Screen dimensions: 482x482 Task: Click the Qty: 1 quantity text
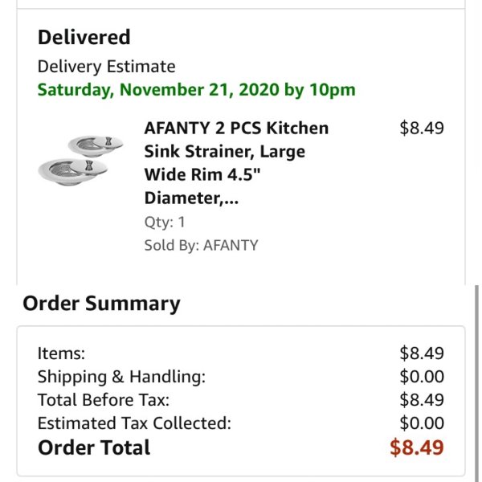(165, 223)
